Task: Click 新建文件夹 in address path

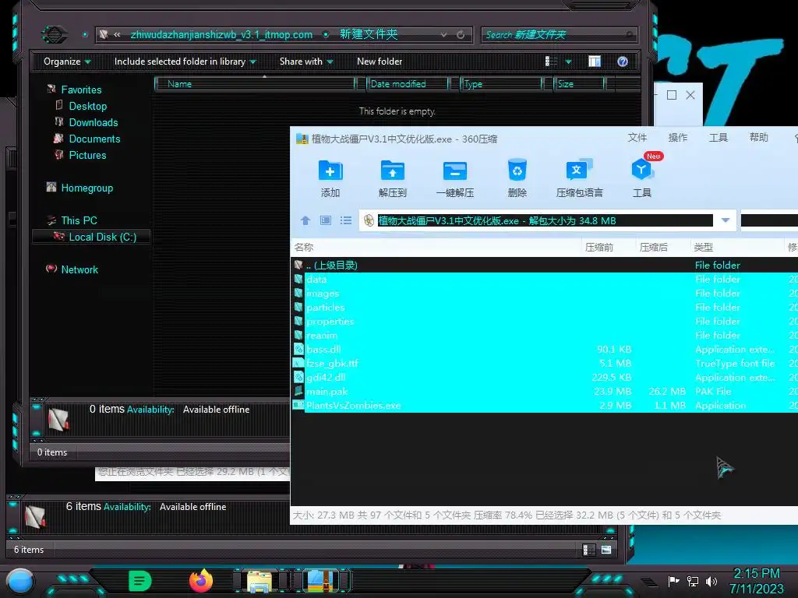Action: tap(369, 34)
